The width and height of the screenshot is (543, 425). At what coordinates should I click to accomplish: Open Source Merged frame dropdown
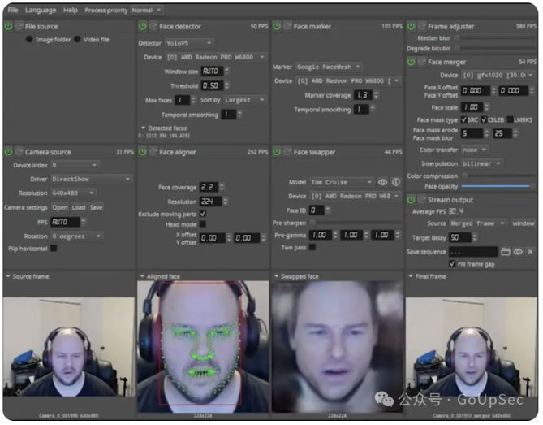(478, 223)
